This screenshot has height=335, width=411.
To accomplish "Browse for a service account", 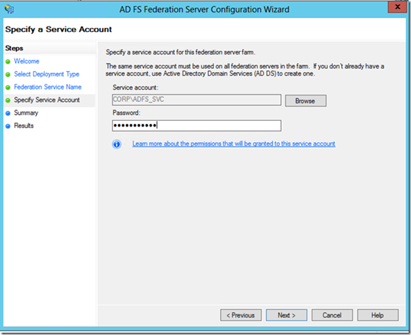I will point(305,101).
